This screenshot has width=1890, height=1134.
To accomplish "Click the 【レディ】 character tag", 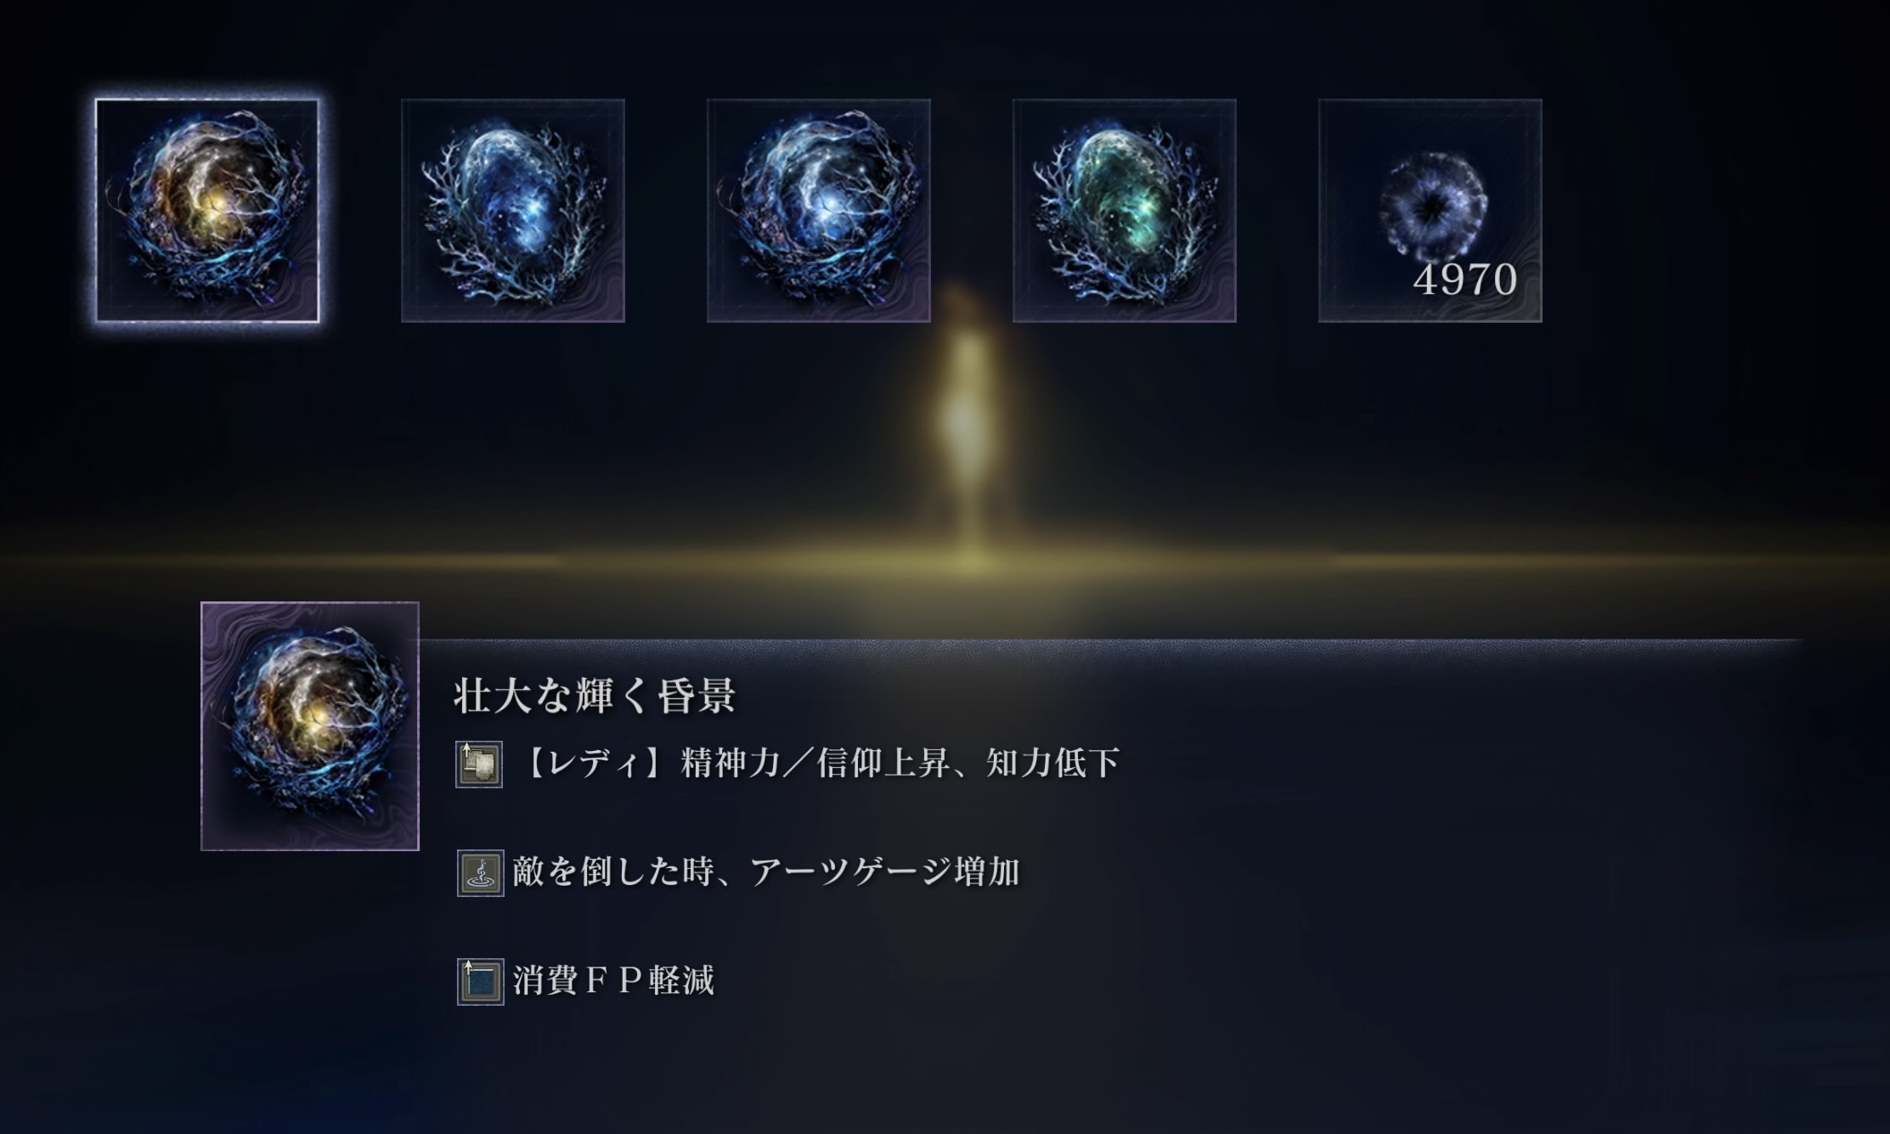I will tap(595, 764).
